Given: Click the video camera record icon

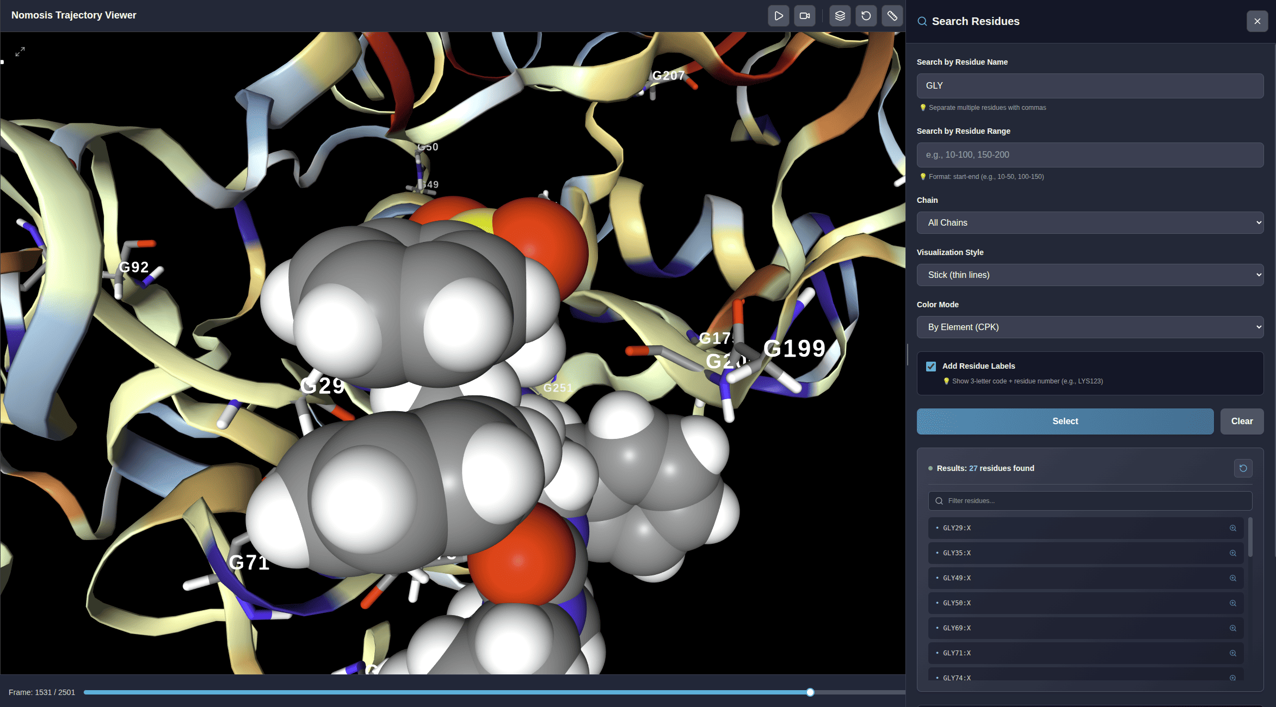Looking at the screenshot, I should click(805, 16).
